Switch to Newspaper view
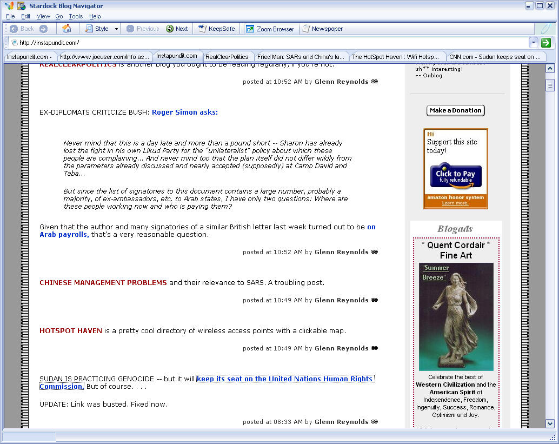559x444 pixels. (x=323, y=29)
